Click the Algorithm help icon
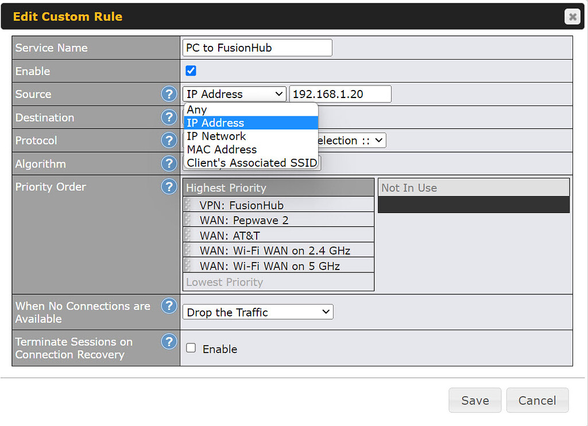The image size is (588, 426). (169, 164)
